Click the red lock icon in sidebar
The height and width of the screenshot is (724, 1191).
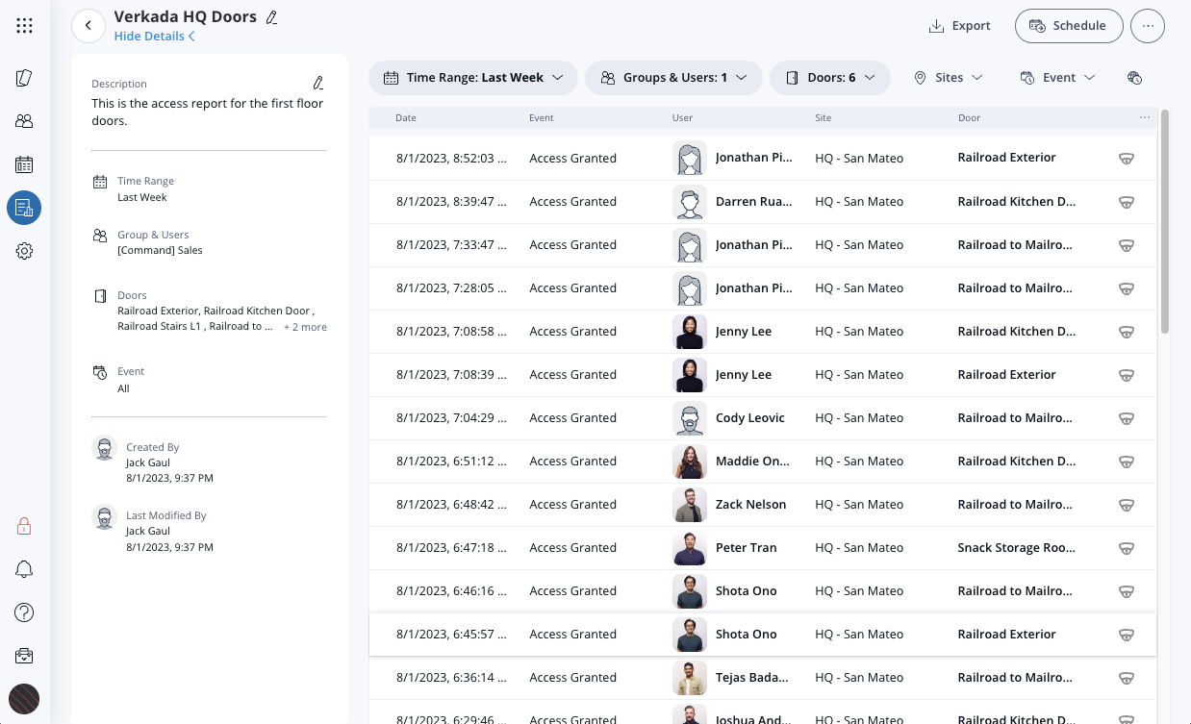[x=25, y=526]
